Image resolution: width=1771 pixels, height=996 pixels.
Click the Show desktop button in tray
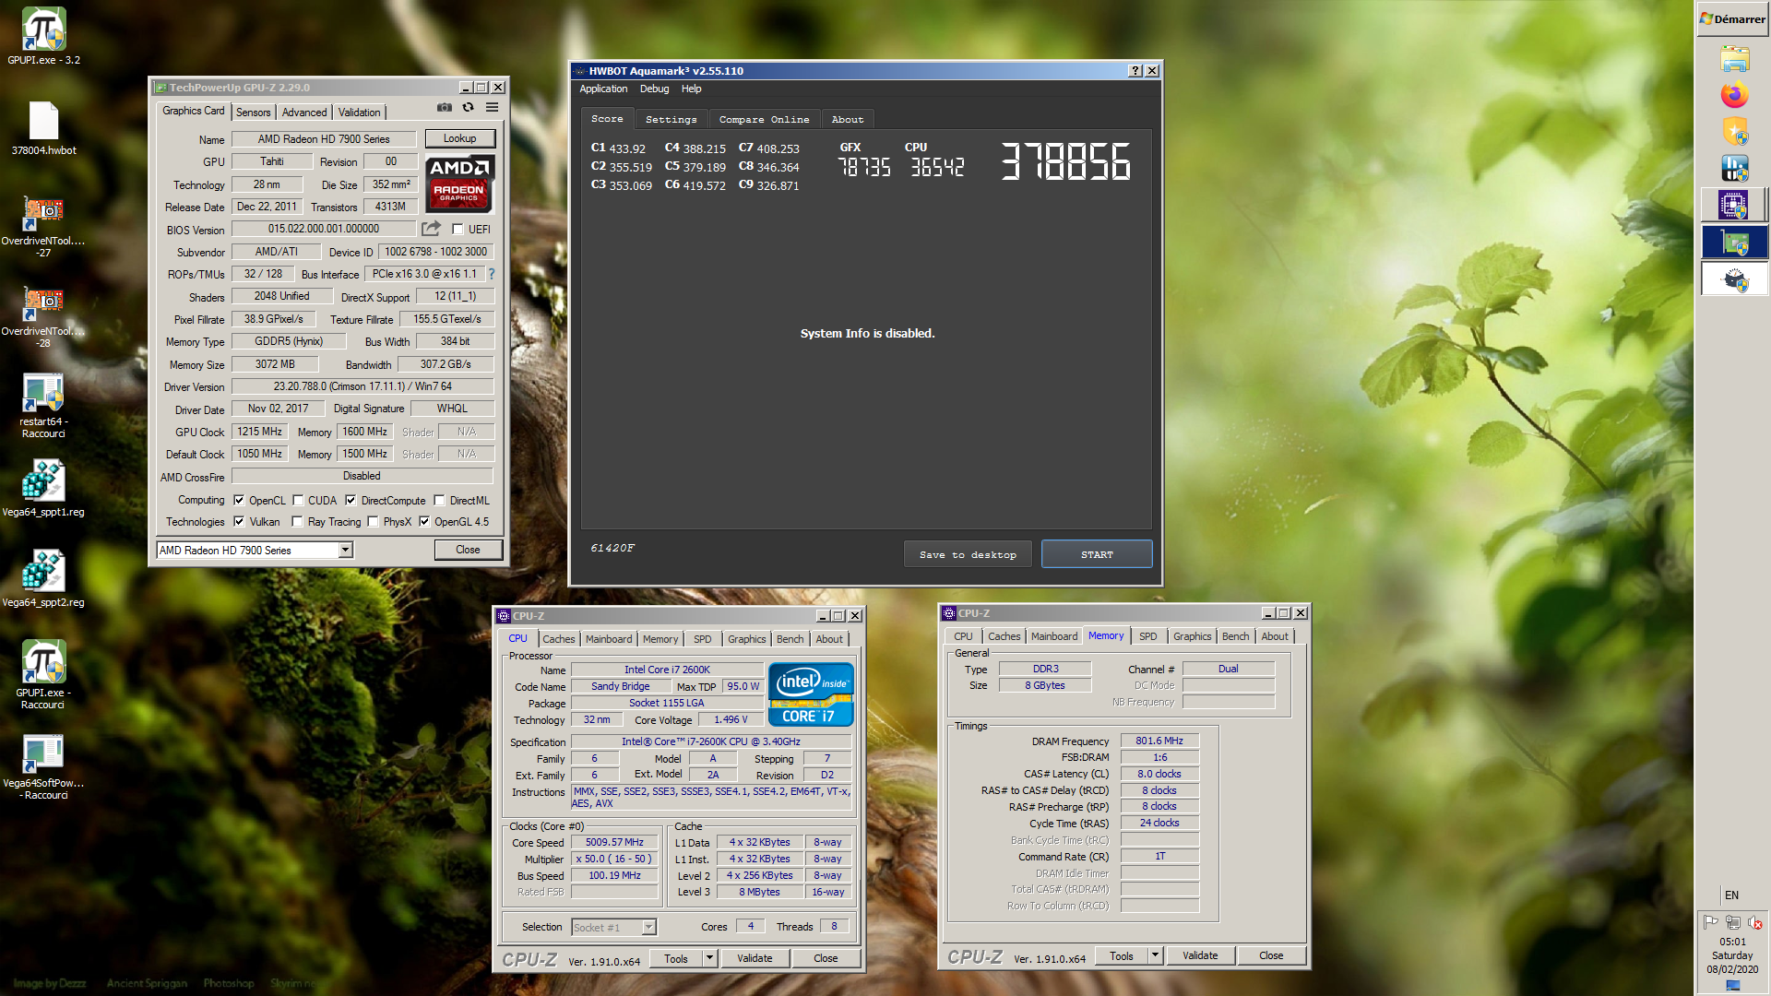tap(1733, 986)
